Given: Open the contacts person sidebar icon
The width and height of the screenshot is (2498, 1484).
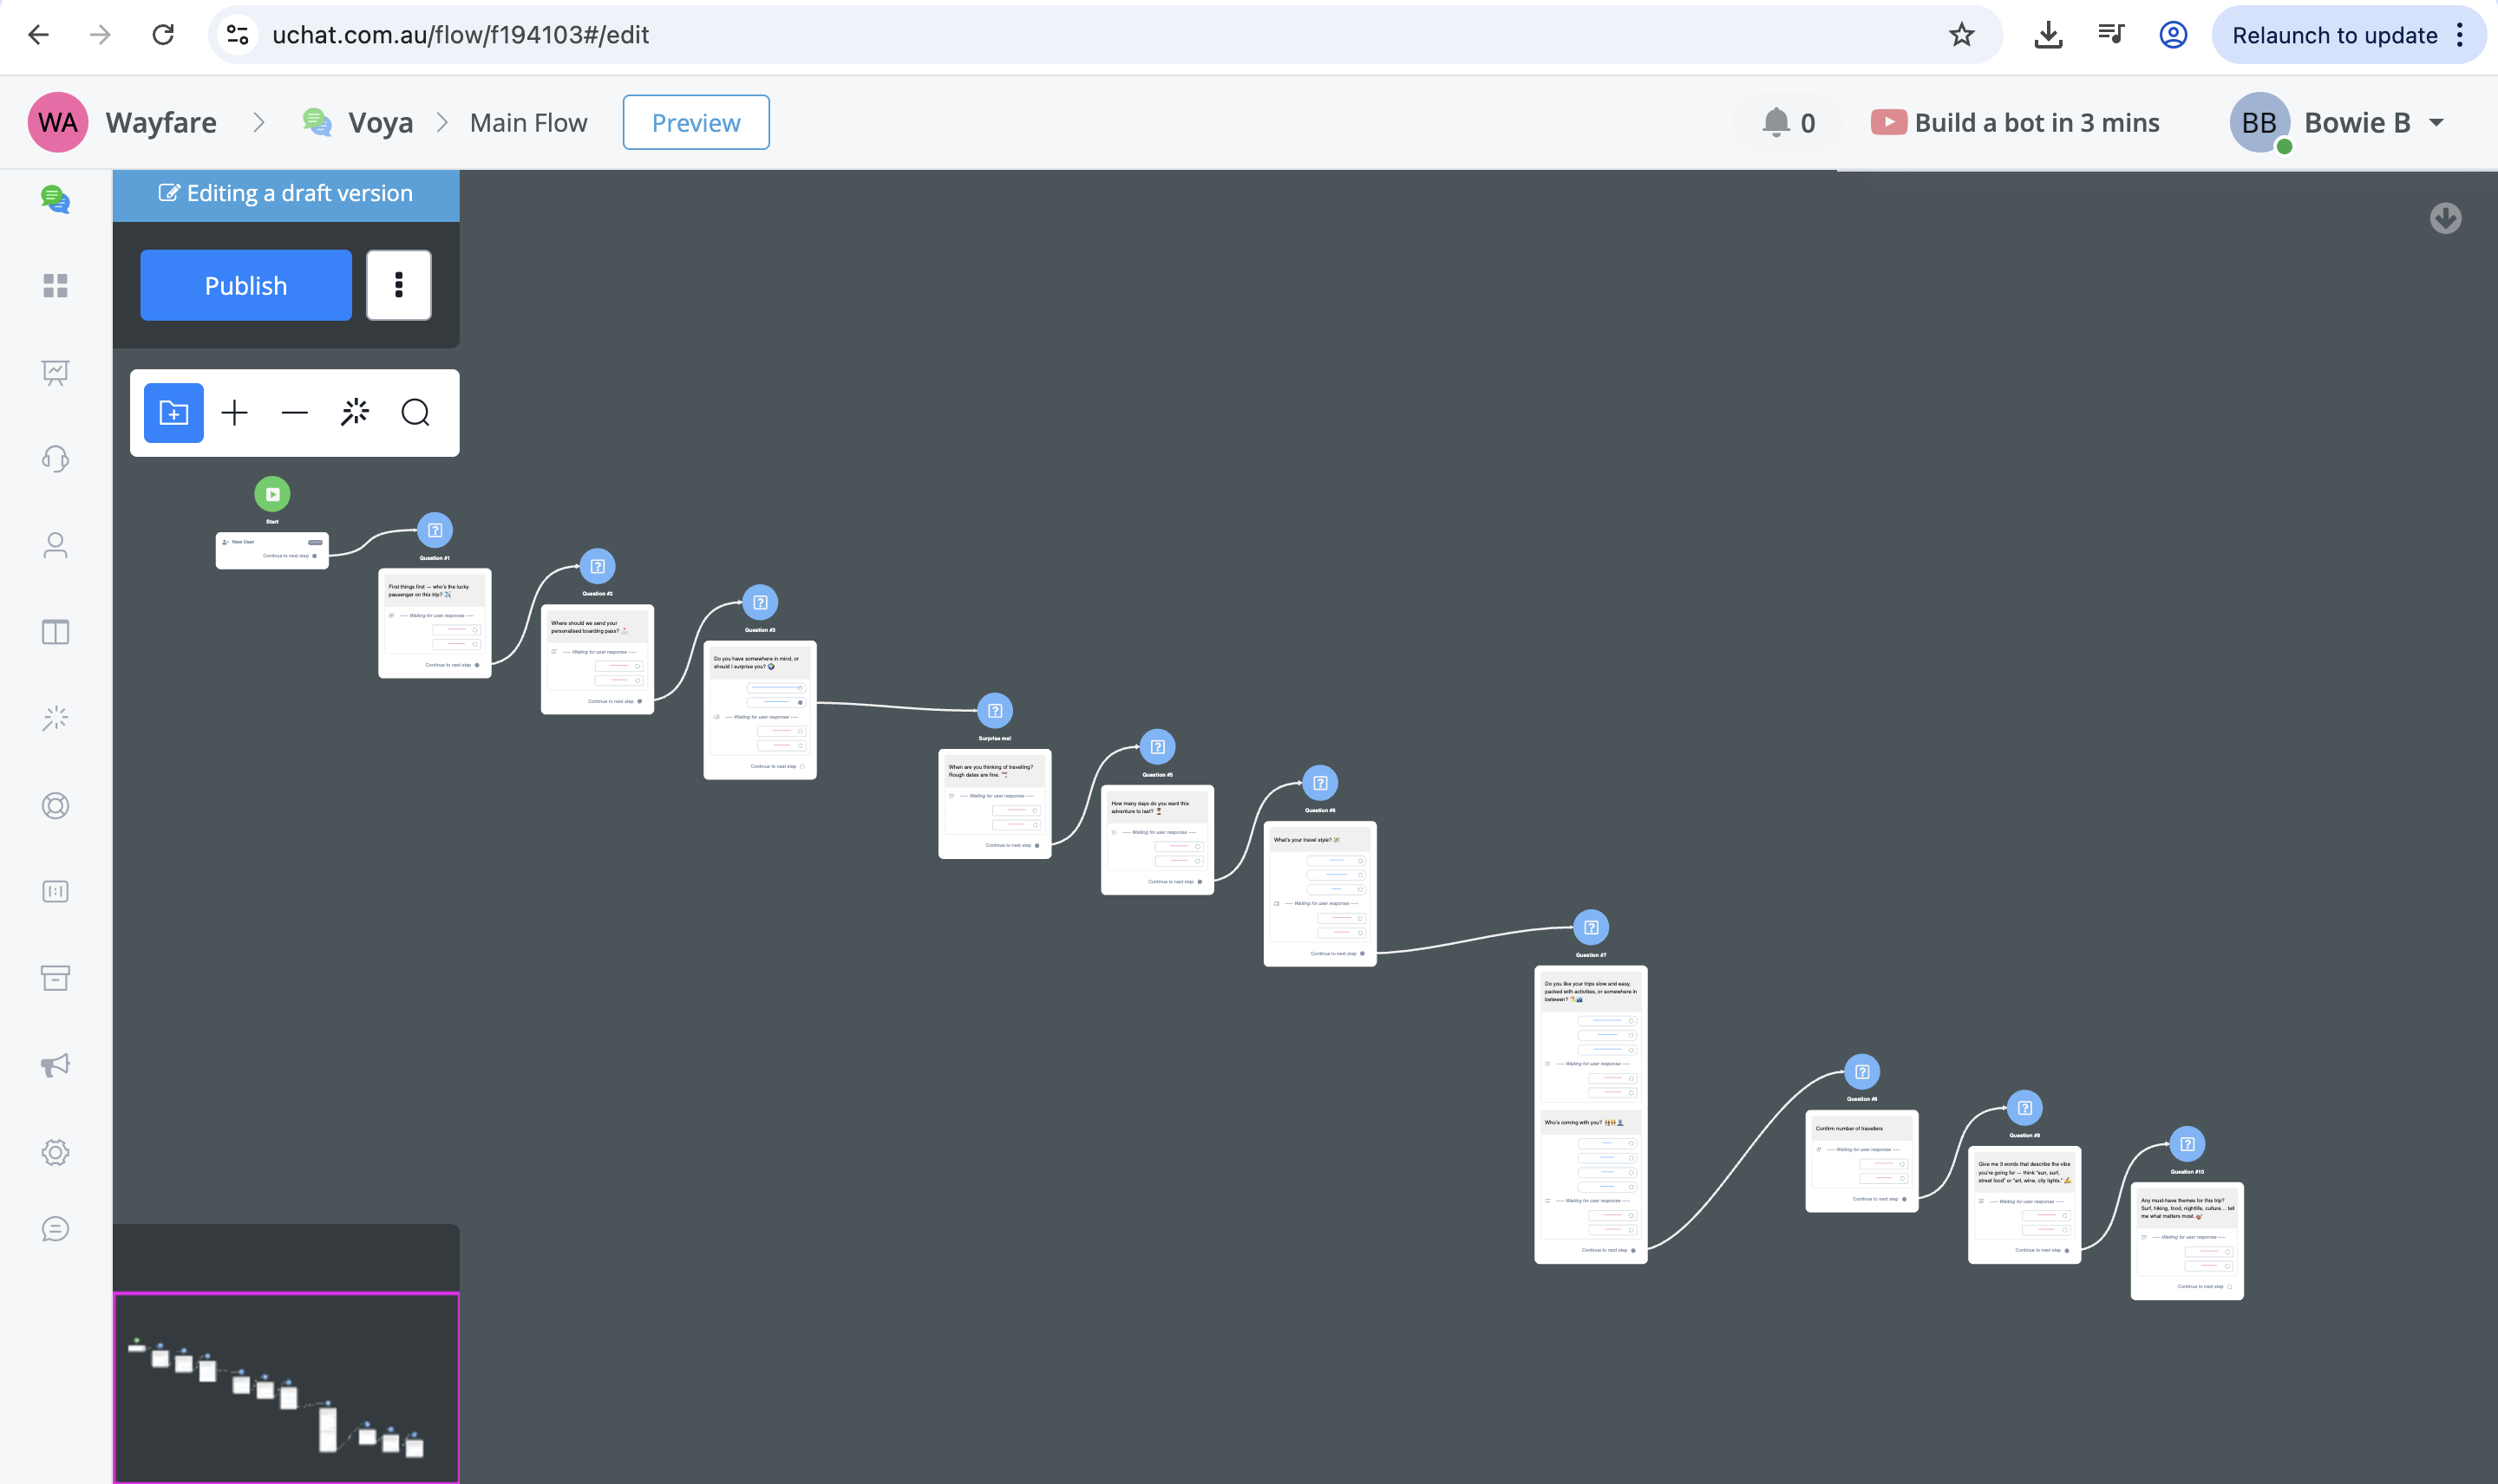Looking at the screenshot, I should [55, 545].
